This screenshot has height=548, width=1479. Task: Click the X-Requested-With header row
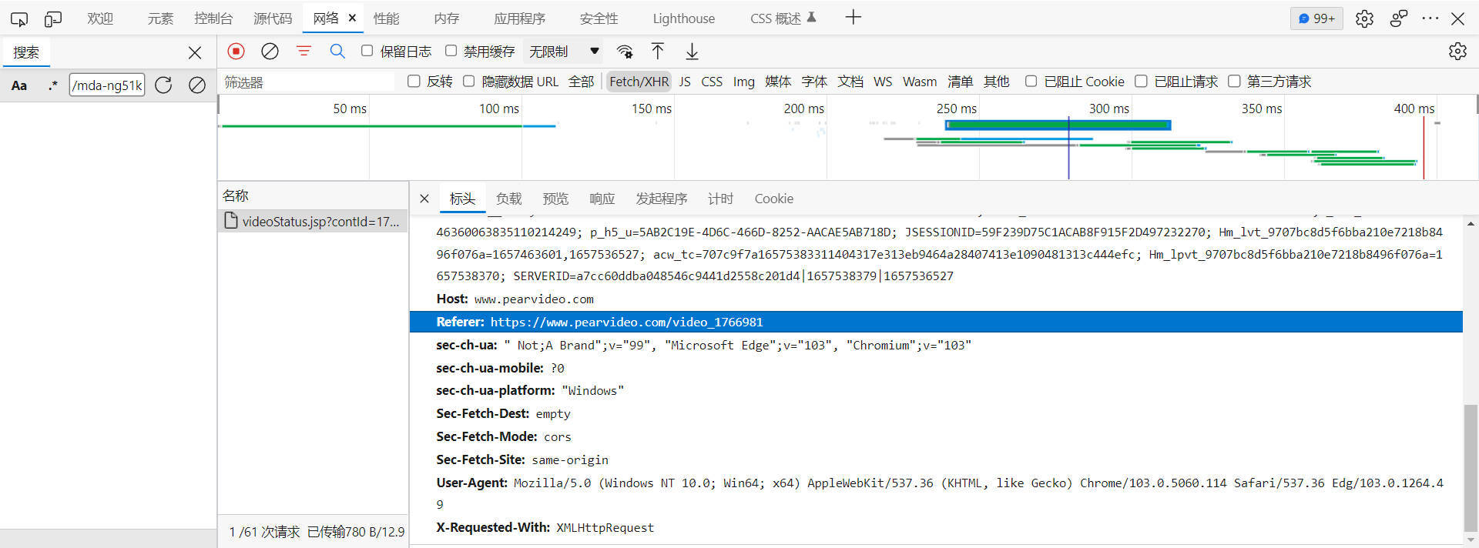coord(936,527)
